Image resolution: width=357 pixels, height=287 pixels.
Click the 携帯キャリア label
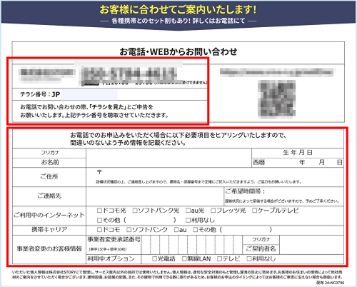click(x=49, y=229)
